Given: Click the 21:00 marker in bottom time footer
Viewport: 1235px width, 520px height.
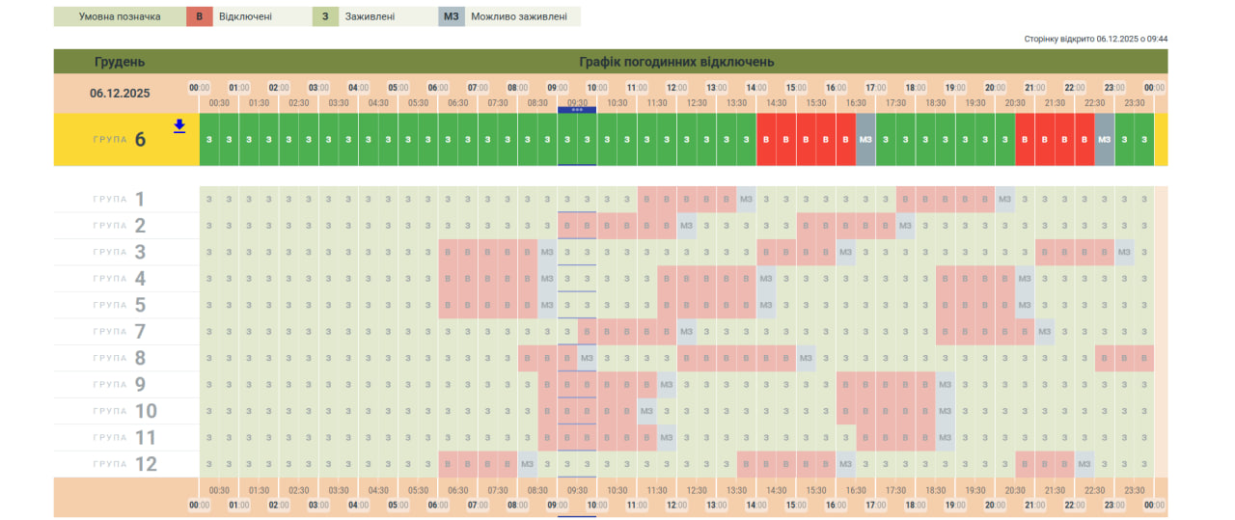Looking at the screenshot, I should pyautogui.click(x=1034, y=505).
